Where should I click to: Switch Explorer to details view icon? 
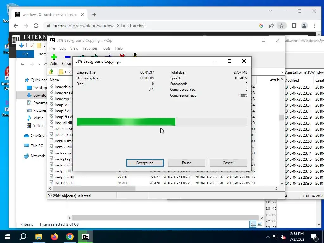(253, 224)
